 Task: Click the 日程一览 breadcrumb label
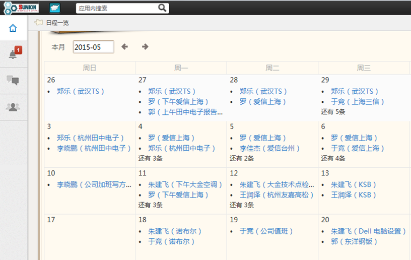pos(57,23)
